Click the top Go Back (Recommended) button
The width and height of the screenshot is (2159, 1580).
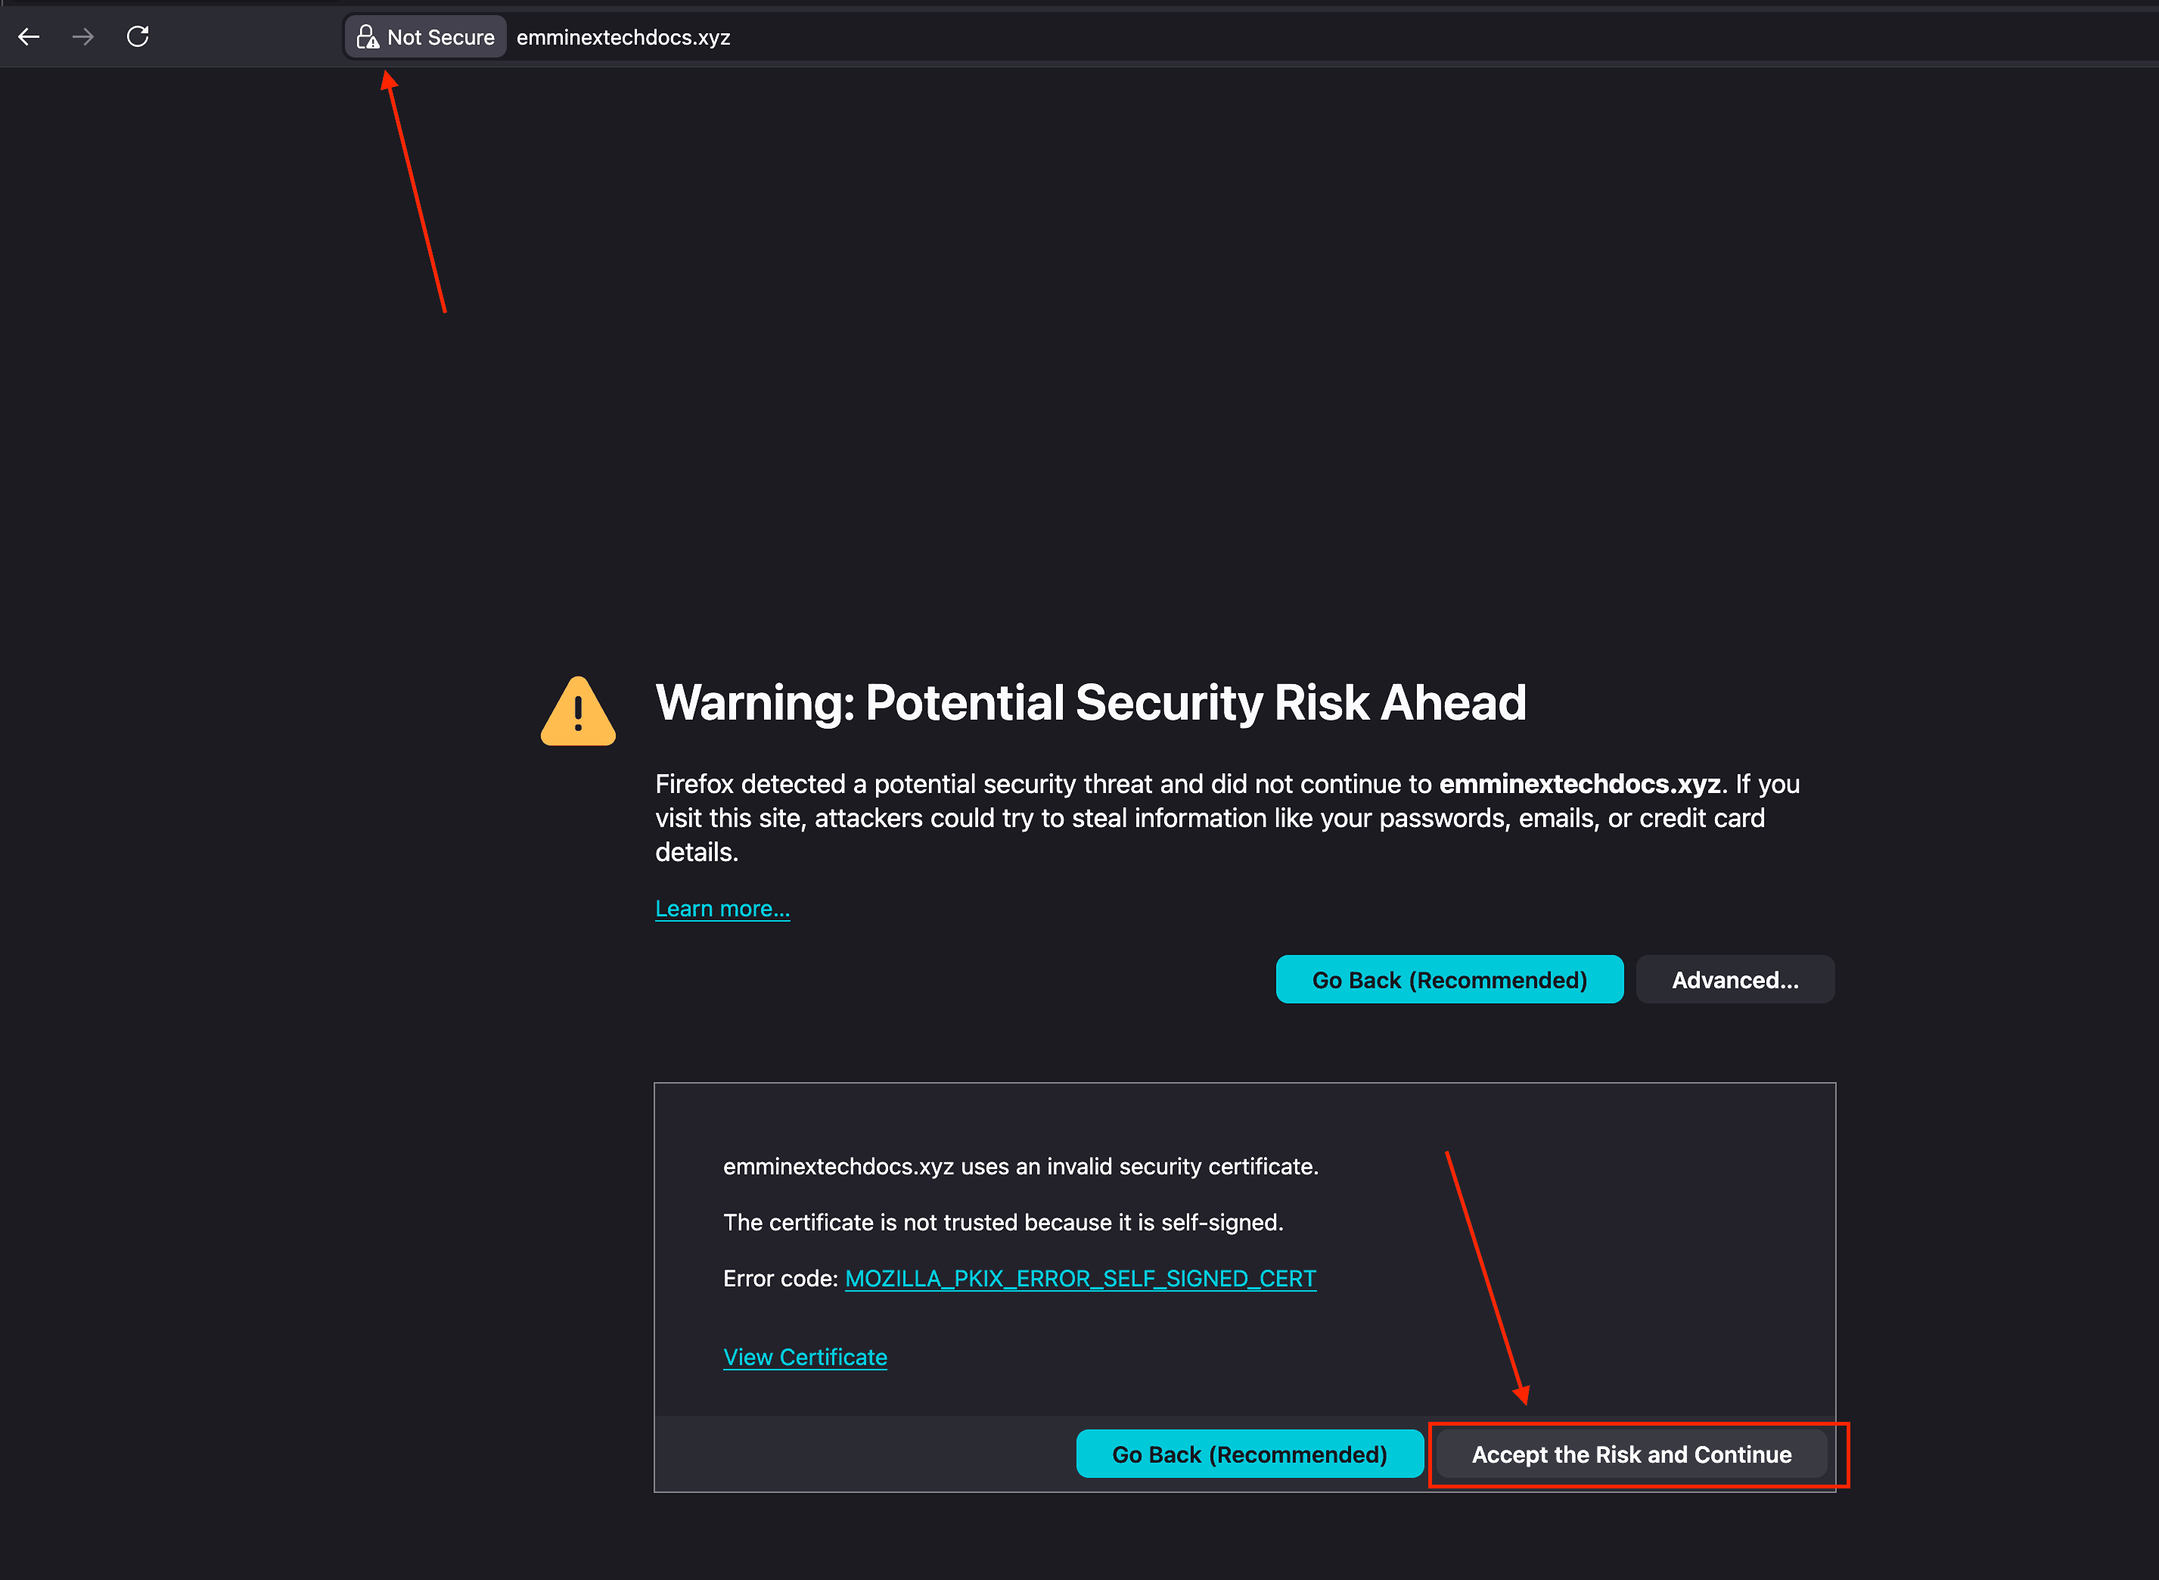[1449, 979]
